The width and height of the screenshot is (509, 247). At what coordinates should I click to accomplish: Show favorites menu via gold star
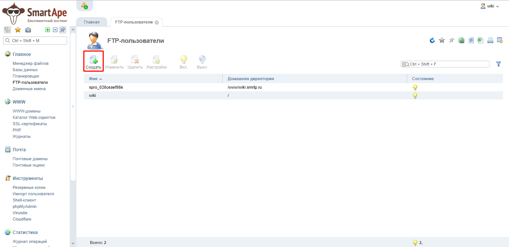[18, 30]
